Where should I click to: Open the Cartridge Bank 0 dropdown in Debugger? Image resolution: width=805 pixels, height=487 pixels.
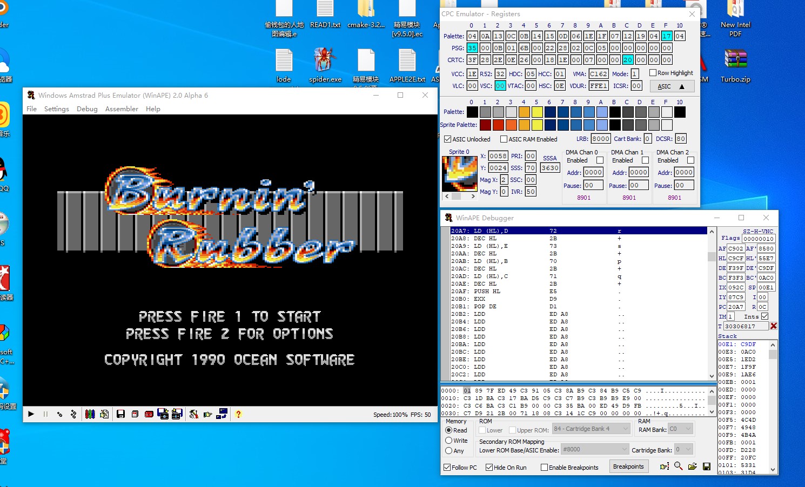coord(684,449)
